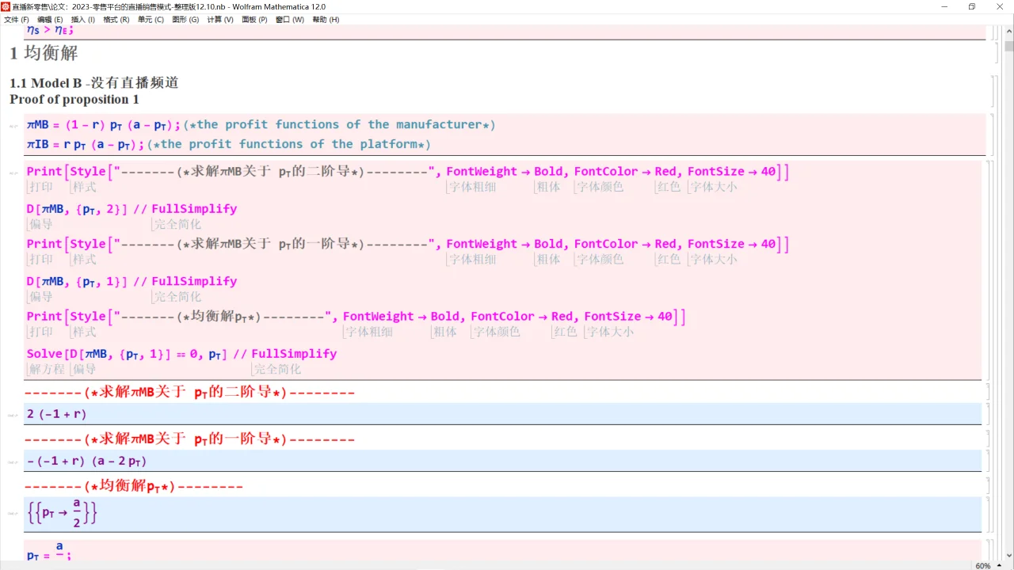
Task: Click the line 'ηs > ηE;' at the top
Action: pyautogui.click(x=50, y=30)
